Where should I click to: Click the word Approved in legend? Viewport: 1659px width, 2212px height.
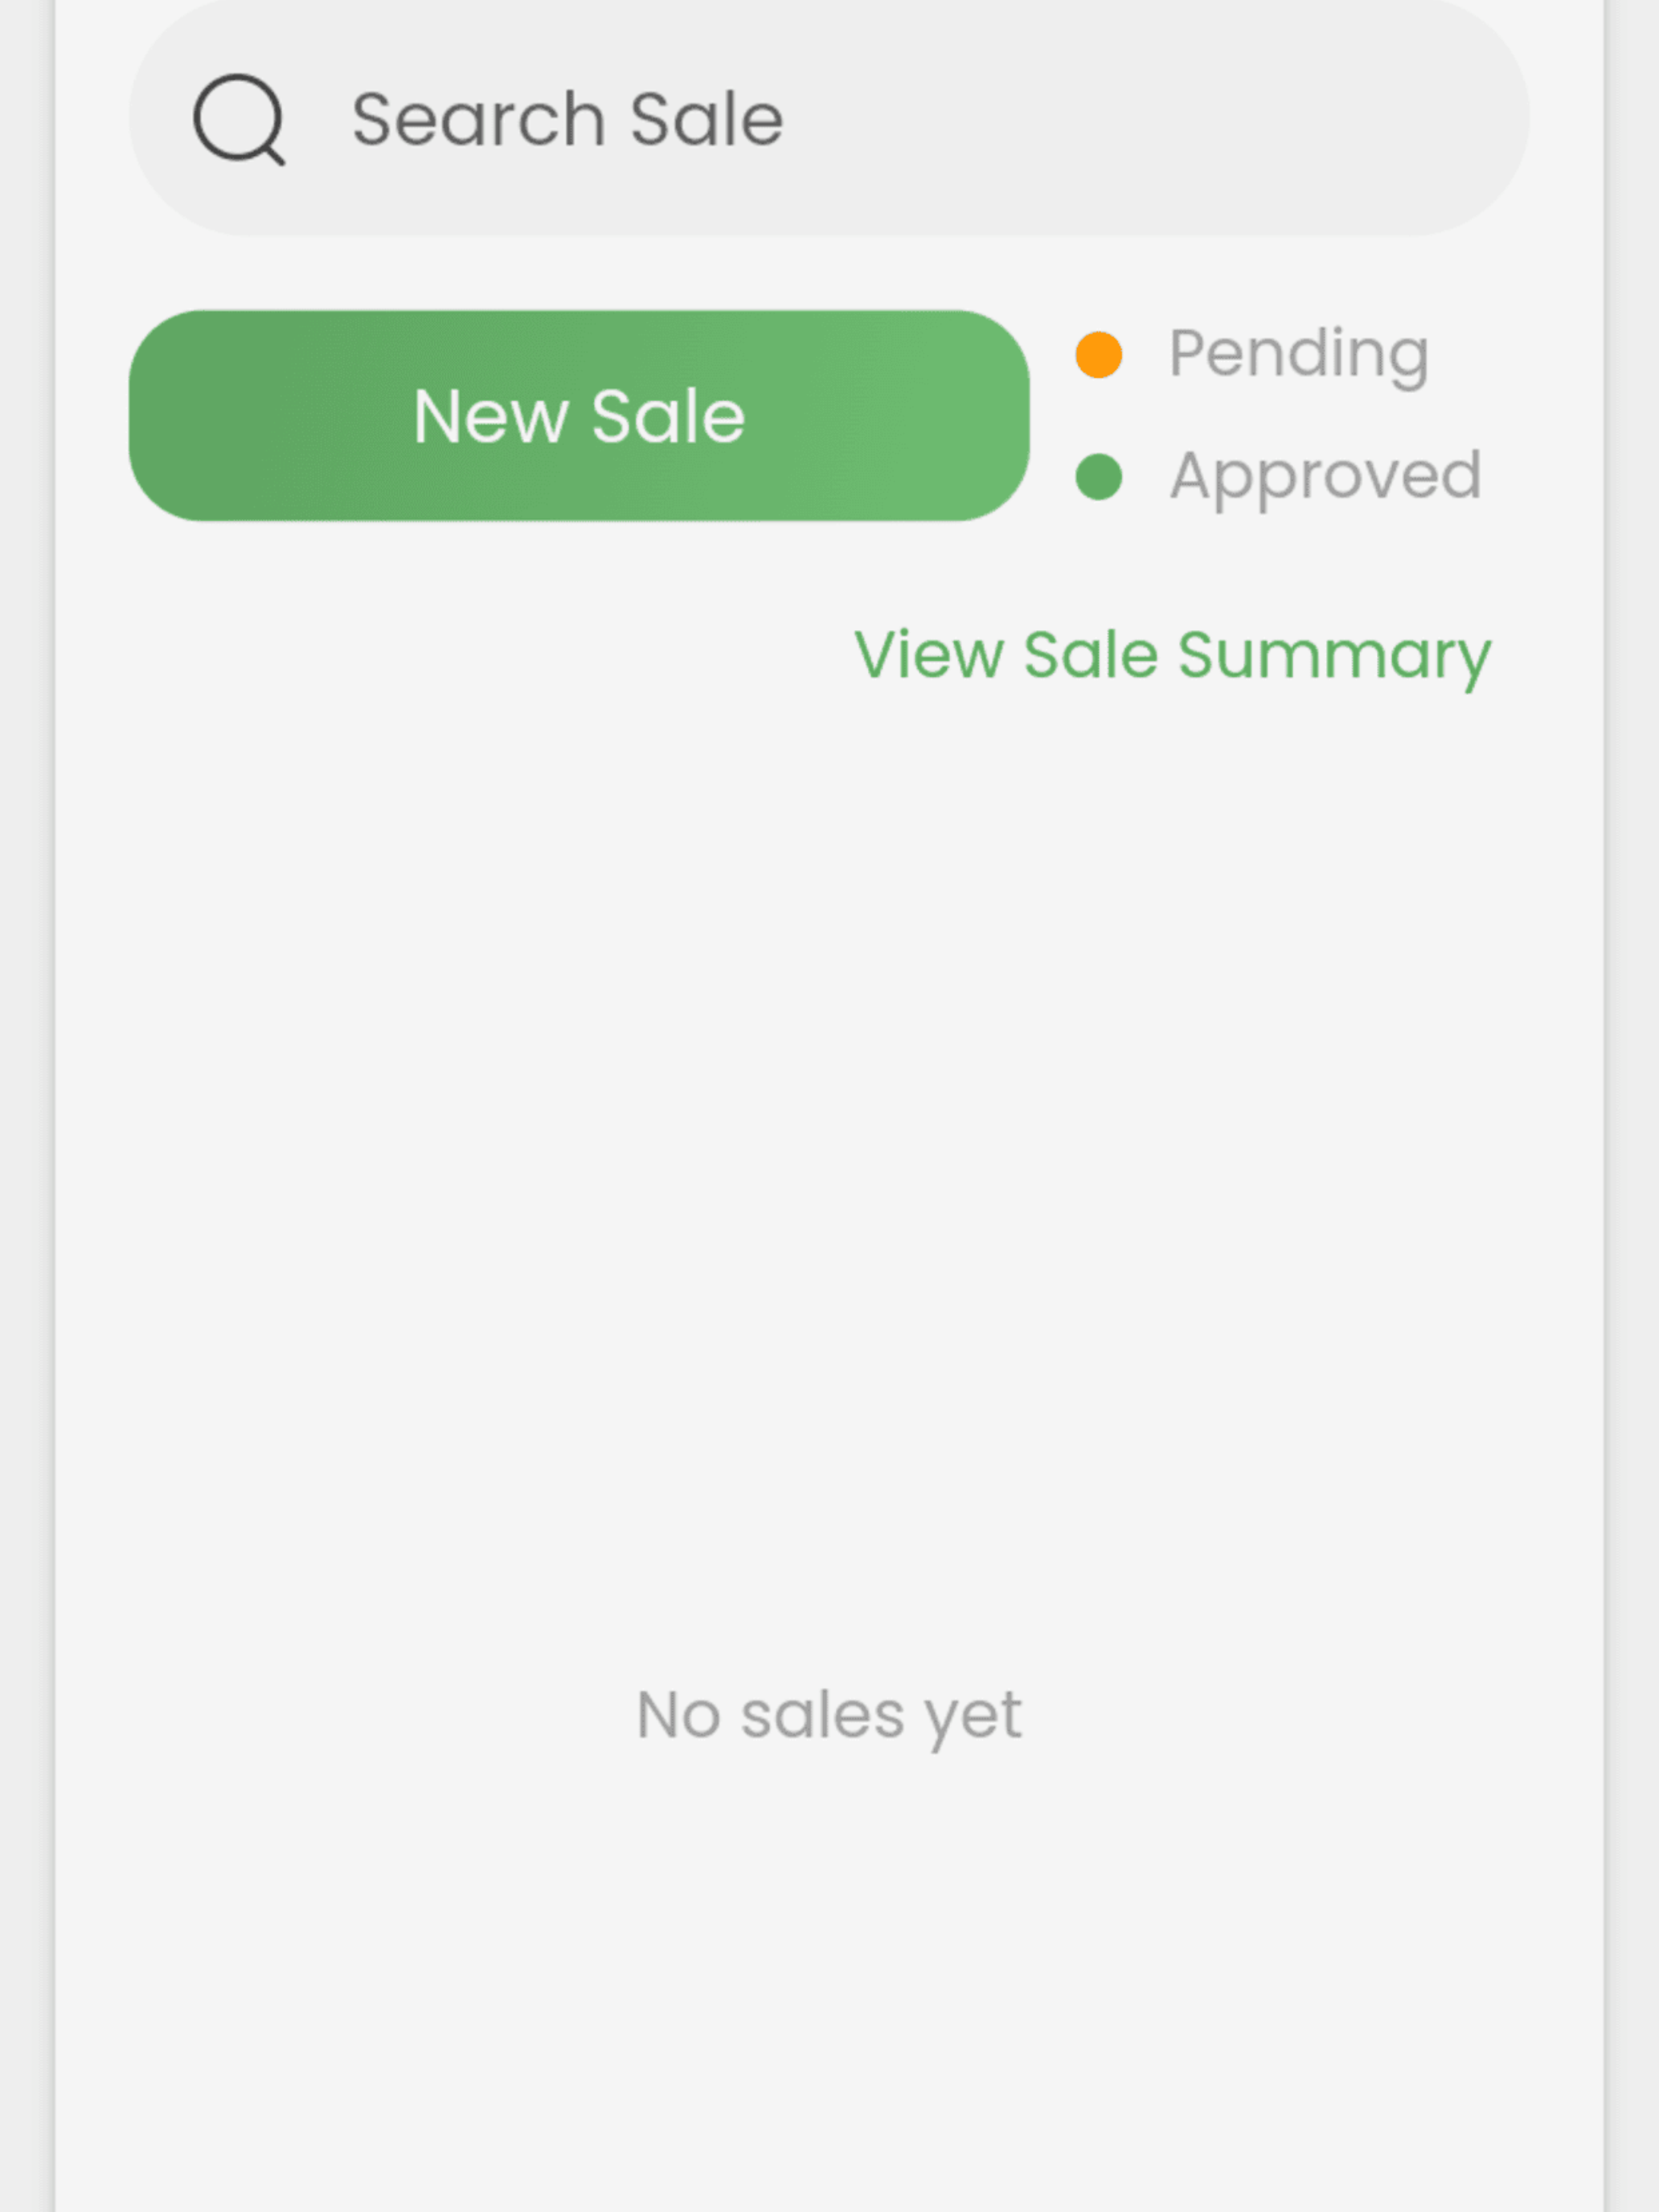click(x=1325, y=477)
